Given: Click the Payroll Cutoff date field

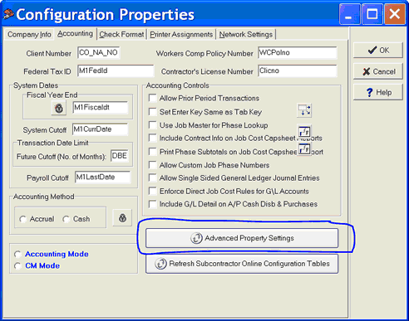Looking at the screenshot, I should (102, 177).
